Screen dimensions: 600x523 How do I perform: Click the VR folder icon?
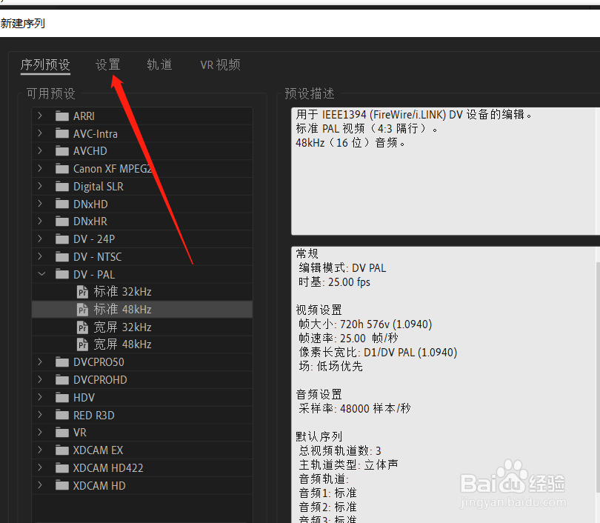62,433
